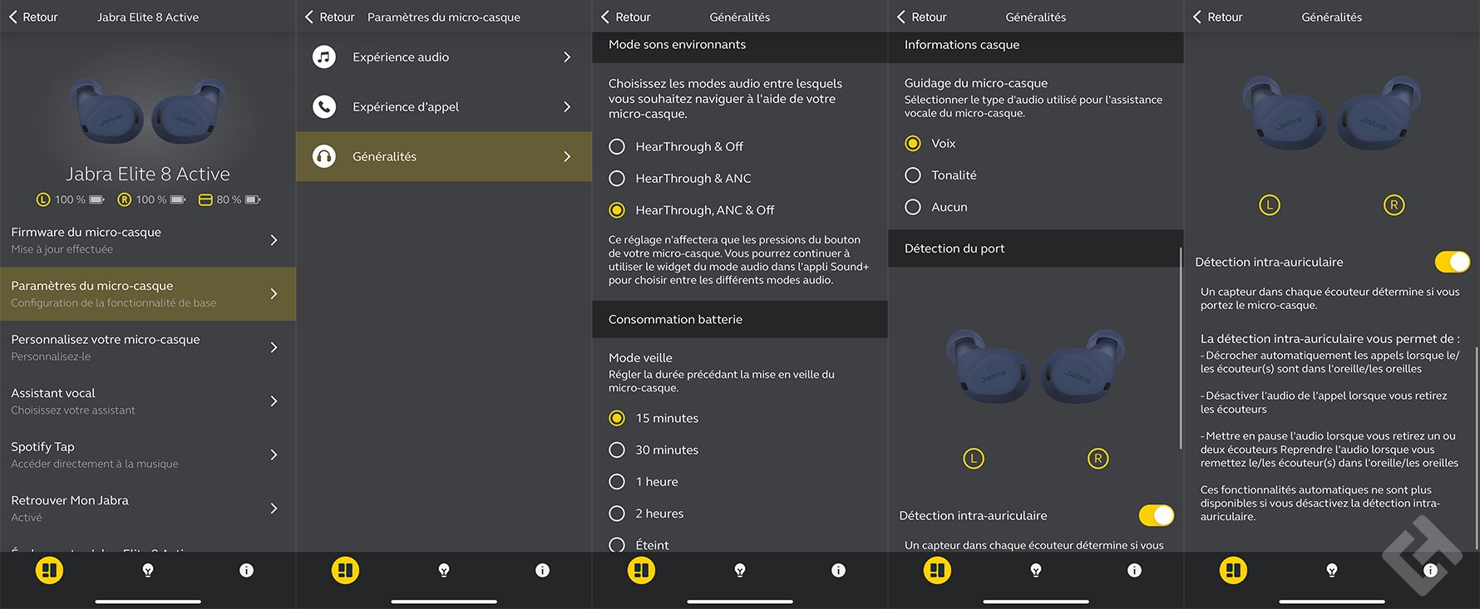Select Tonalité guidance option
Image resolution: width=1480 pixels, height=609 pixels.
[913, 175]
